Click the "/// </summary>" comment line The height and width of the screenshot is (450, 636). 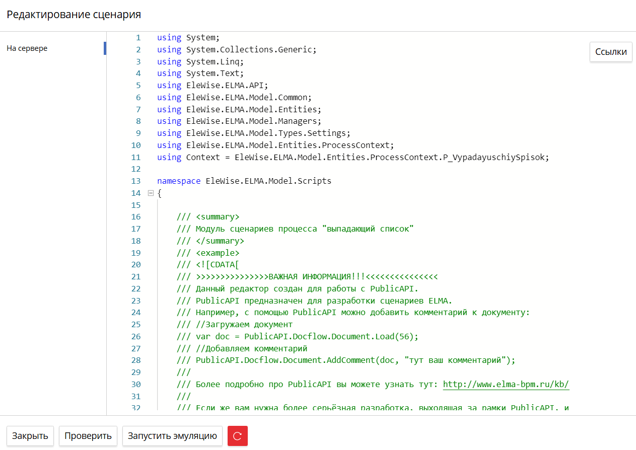210,241
